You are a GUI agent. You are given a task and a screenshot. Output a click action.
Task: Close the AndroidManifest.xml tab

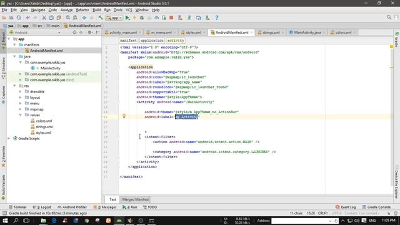coord(251,32)
